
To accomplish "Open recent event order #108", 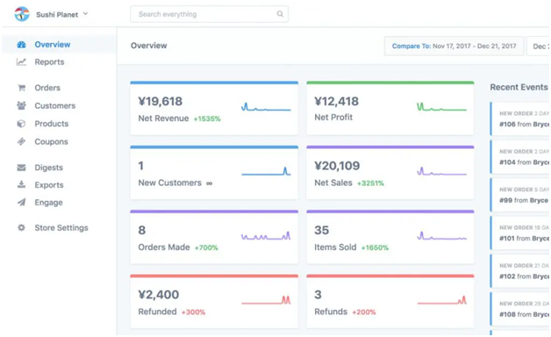I will point(520,309).
